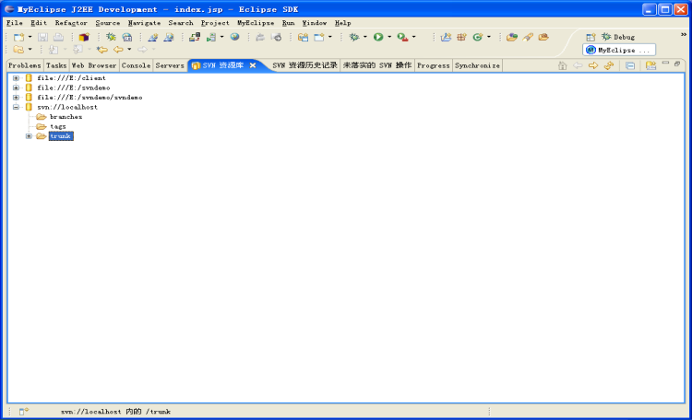Image resolution: width=692 pixels, height=420 pixels.
Task: Open the Synchronize tab
Action: click(477, 65)
